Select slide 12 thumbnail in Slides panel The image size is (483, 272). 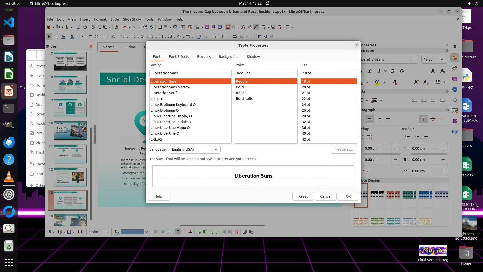point(70,177)
